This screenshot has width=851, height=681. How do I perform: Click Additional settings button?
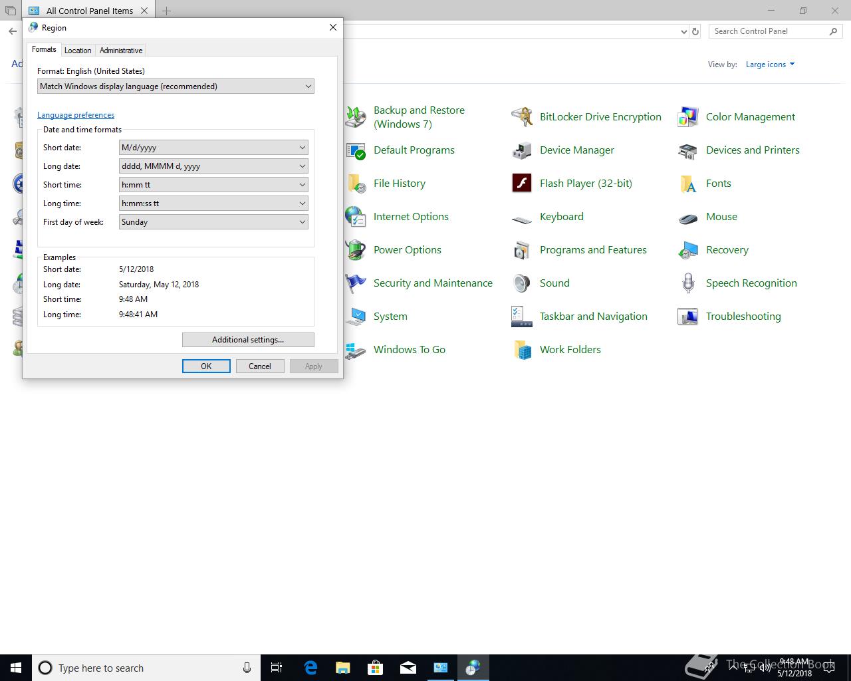point(248,340)
